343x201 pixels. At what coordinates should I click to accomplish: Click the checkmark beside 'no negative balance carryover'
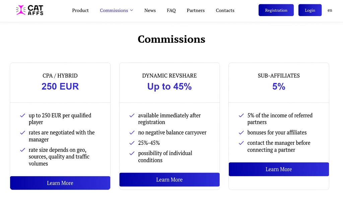click(x=132, y=133)
